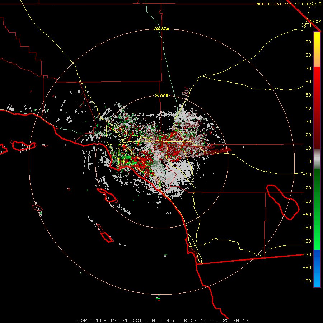
Task: Click the 40 value on the velocity scale
Action: [x=308, y=108]
